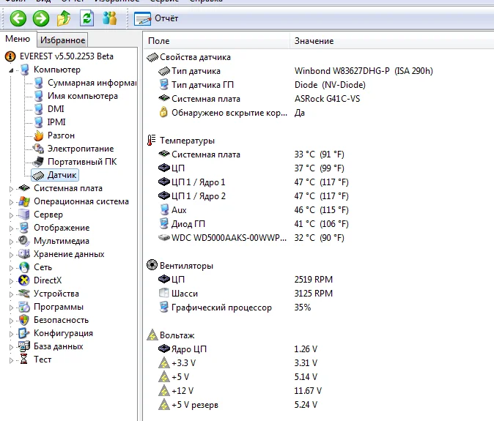The width and height of the screenshot is (494, 421).
Task: Open the Отчёт report button
Action: tap(156, 18)
